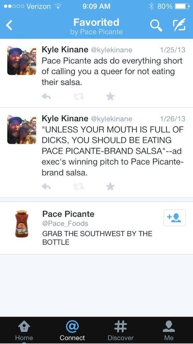193x344 pixels.
Task: Reply to the 1/25/13 Kyle Kinane tweet
Action: [x=46, y=96]
